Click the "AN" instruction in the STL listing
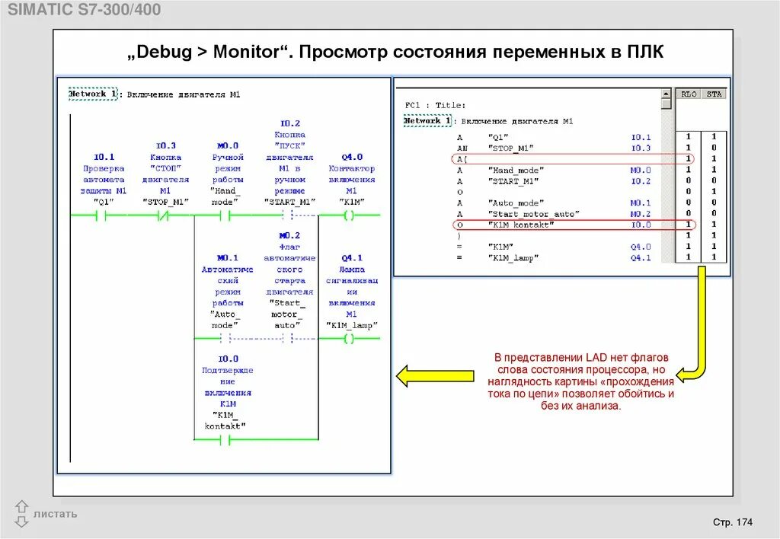This screenshot has height=539, width=780. 462,148
